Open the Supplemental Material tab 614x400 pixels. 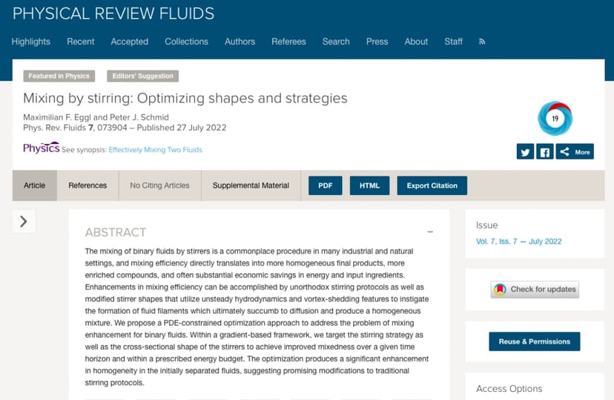point(251,186)
